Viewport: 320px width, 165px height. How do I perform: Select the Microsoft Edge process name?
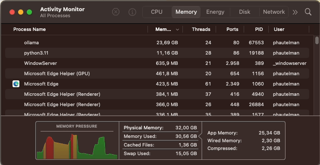click(41, 84)
